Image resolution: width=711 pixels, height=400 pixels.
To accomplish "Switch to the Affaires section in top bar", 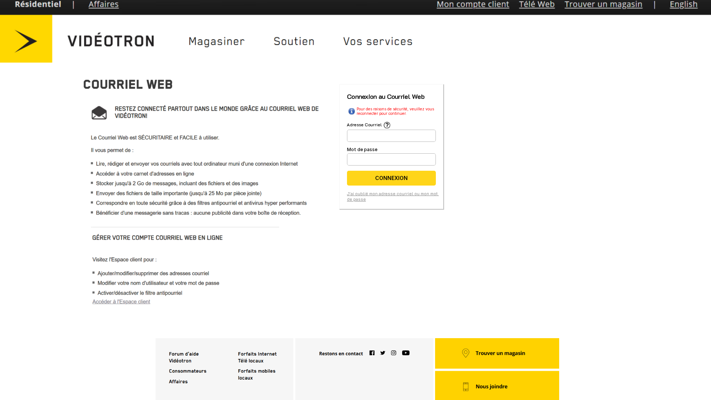I will 103,4.
